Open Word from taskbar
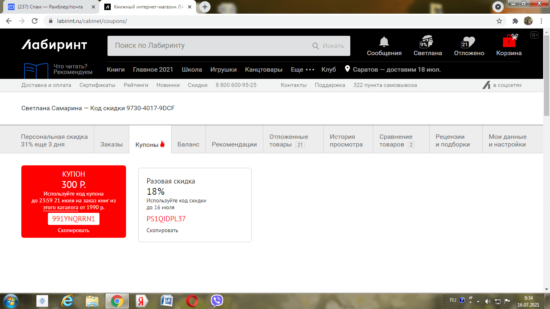The image size is (550, 309). pos(167,301)
